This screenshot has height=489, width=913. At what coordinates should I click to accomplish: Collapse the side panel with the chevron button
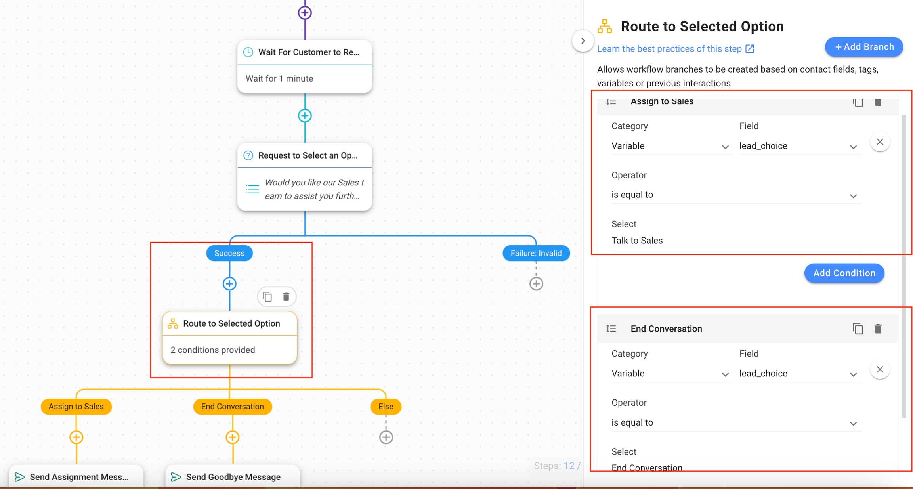583,41
